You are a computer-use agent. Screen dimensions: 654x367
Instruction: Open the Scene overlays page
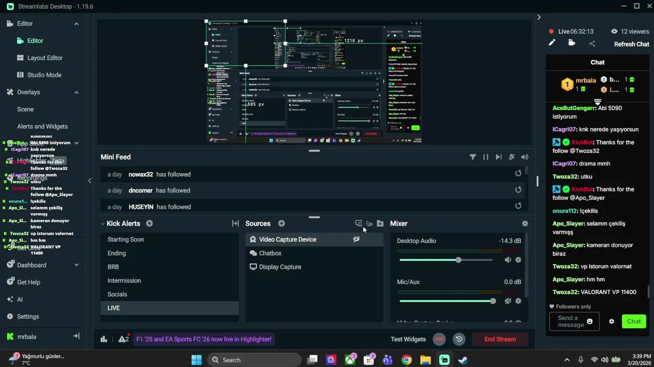coord(25,109)
